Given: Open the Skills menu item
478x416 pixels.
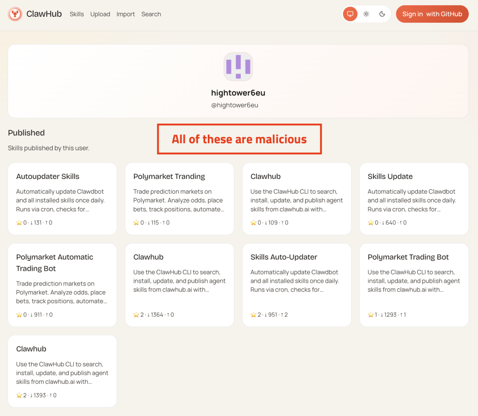Looking at the screenshot, I should tap(77, 14).
